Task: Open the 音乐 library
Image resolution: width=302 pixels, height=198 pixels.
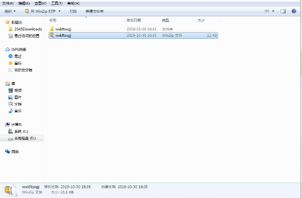Action: coord(18,111)
